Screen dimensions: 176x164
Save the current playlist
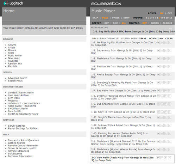tap(143, 38)
